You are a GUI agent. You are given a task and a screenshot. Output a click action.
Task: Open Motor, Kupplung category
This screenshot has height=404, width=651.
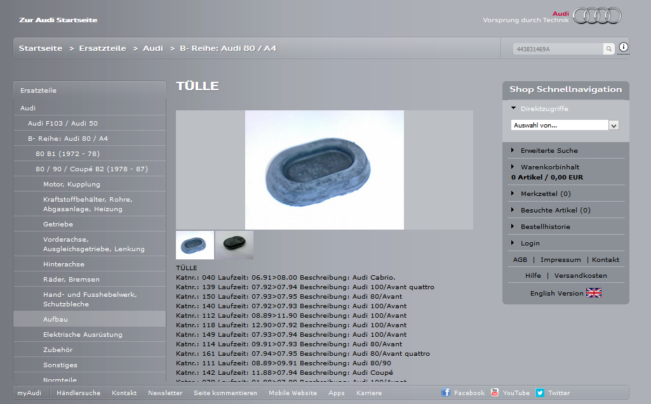pyautogui.click(x=71, y=184)
